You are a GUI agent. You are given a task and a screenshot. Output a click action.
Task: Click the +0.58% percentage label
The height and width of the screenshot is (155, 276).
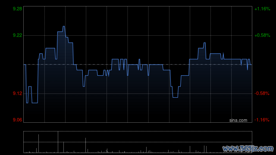262,35
